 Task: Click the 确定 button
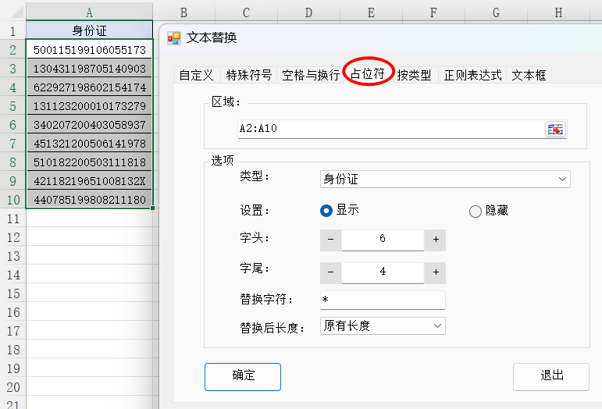(243, 375)
